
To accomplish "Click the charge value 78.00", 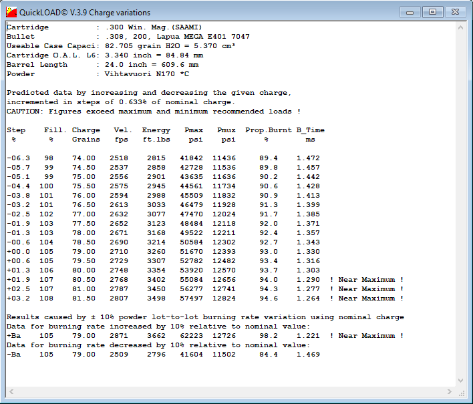I will pos(84,233).
